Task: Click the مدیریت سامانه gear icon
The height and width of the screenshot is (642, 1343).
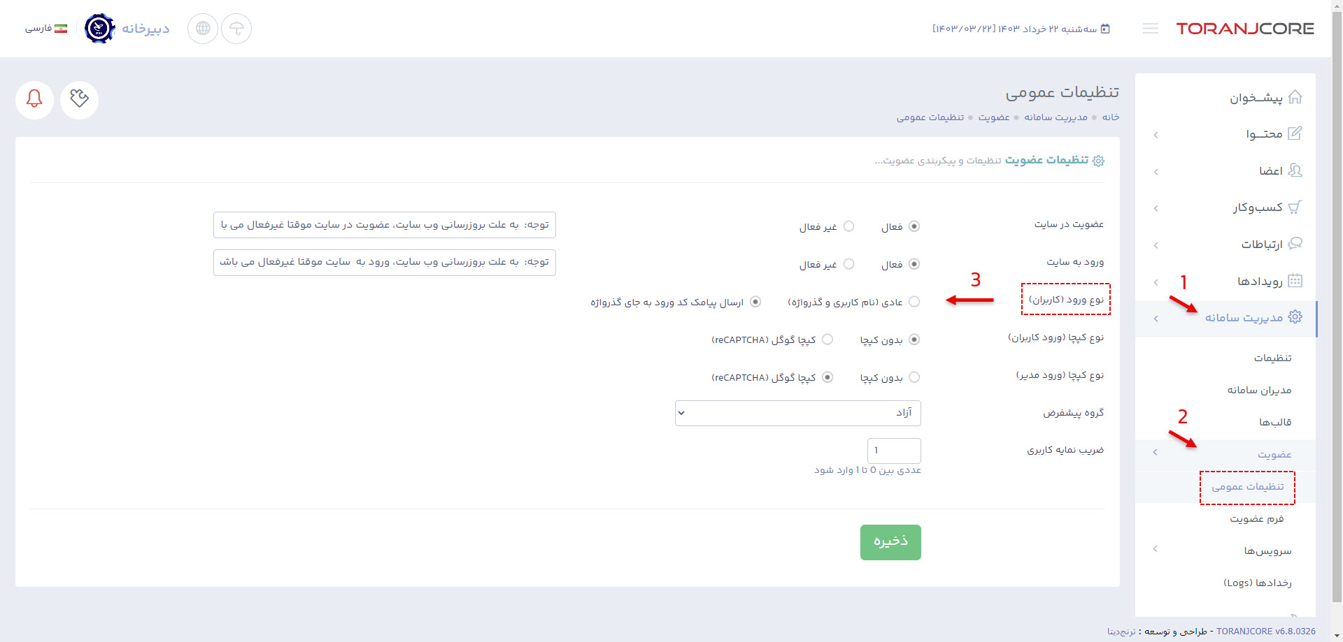Action: click(1295, 317)
